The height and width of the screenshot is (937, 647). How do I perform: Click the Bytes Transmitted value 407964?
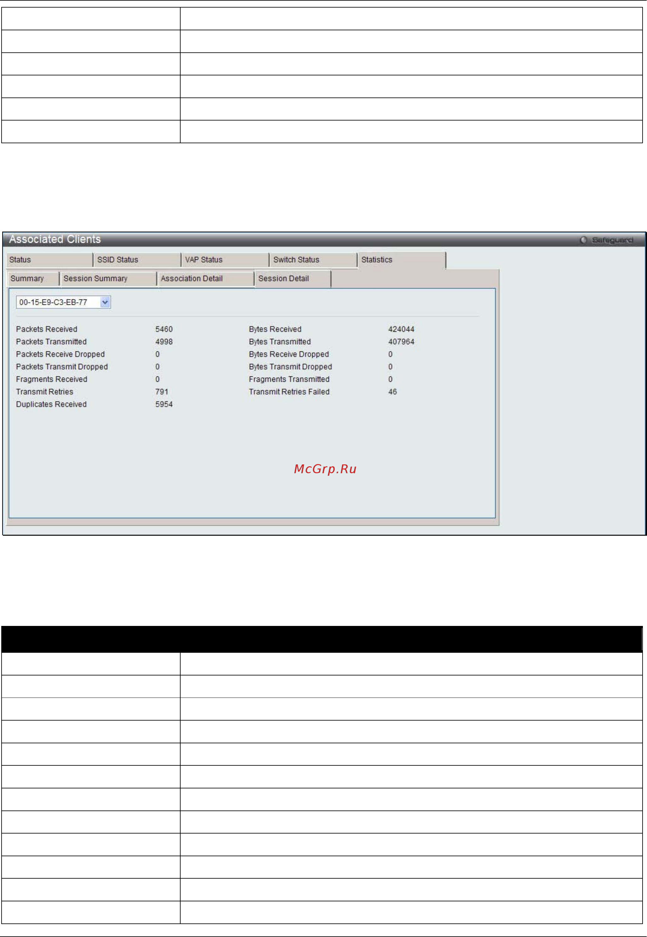coord(401,342)
